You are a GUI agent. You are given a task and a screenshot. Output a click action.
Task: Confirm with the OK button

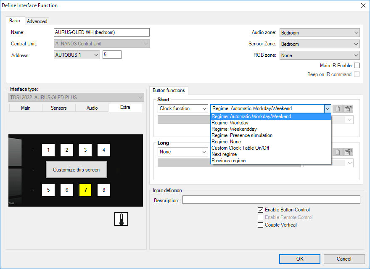click(x=299, y=259)
